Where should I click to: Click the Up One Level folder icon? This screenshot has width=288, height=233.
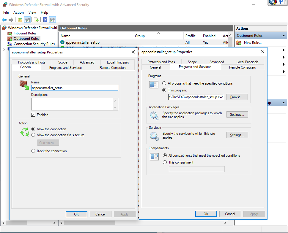[x=20, y=20]
